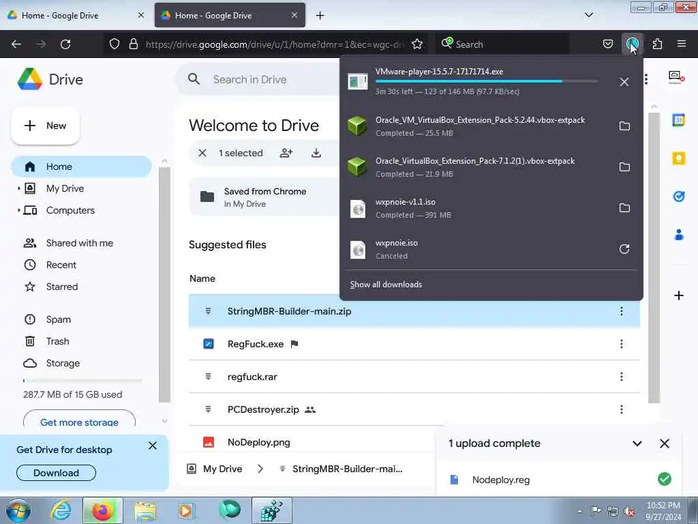Viewport: 698px width, 524px height.
Task: Open Google Keep side panel icon
Action: tap(678, 158)
